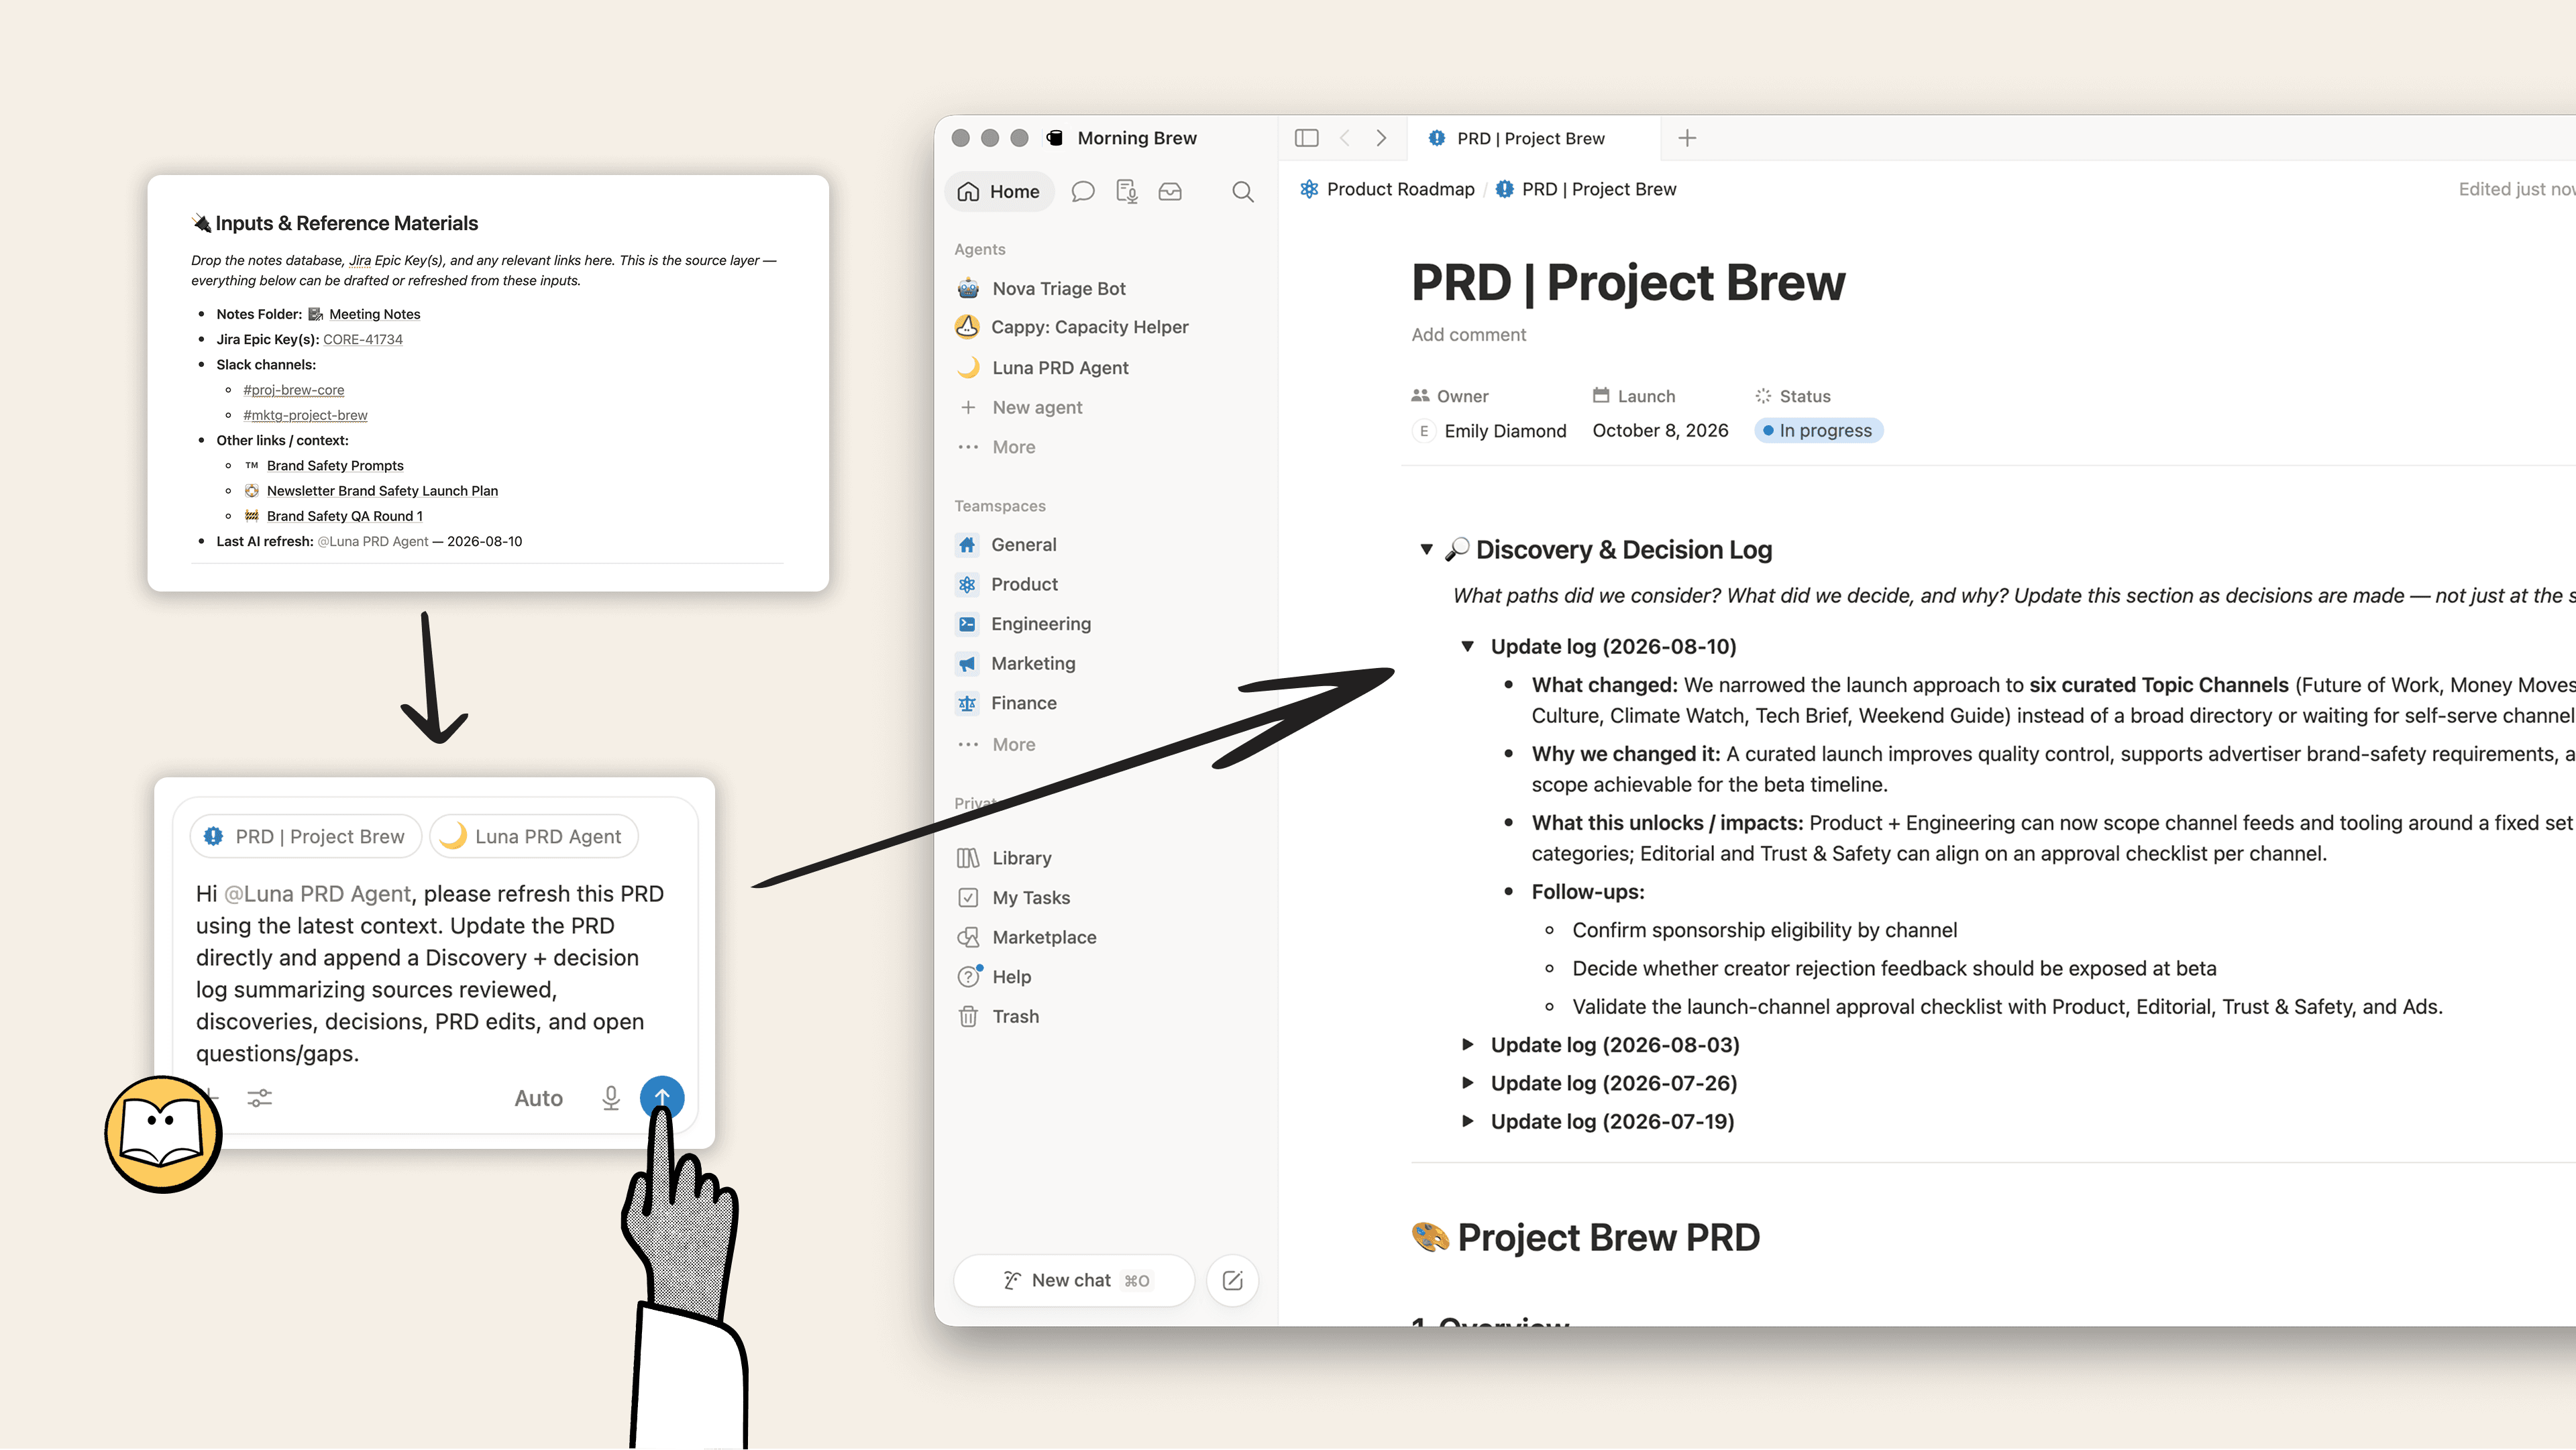Click the Cappy: Capacity Helper agent icon
Viewport: 2576px width, 1450px height.
[x=967, y=327]
